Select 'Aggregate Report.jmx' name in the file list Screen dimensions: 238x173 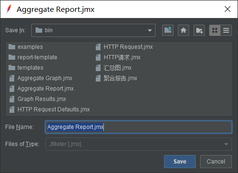click(x=46, y=89)
